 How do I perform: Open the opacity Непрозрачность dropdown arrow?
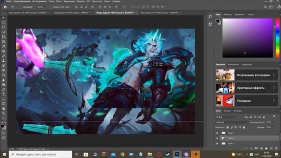pyautogui.click(x=273, y=122)
